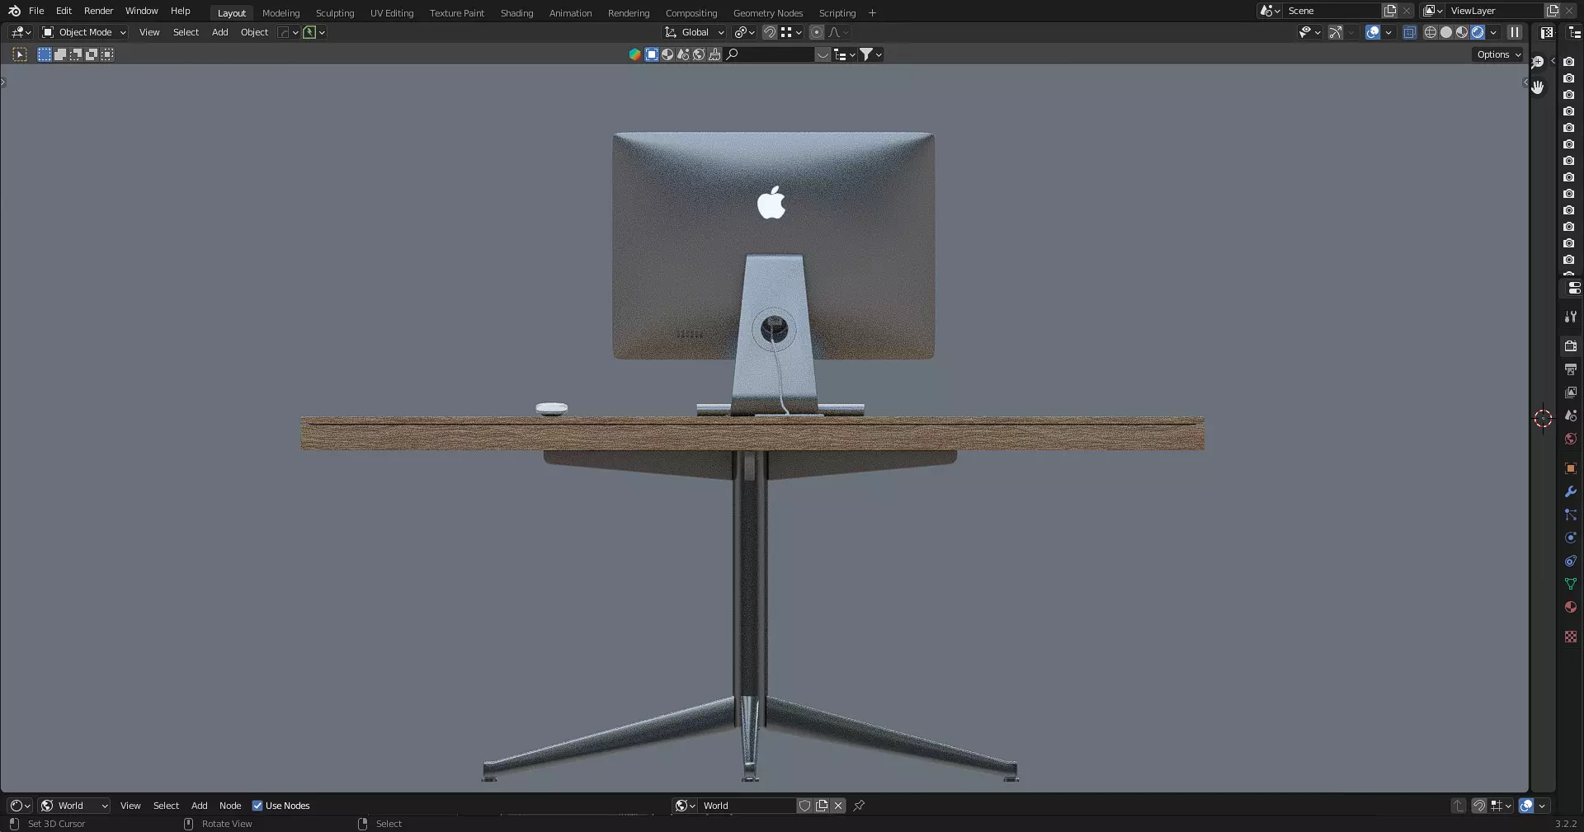This screenshot has height=832, width=1584.
Task: Pause the viewport render preview
Action: click(x=1515, y=32)
